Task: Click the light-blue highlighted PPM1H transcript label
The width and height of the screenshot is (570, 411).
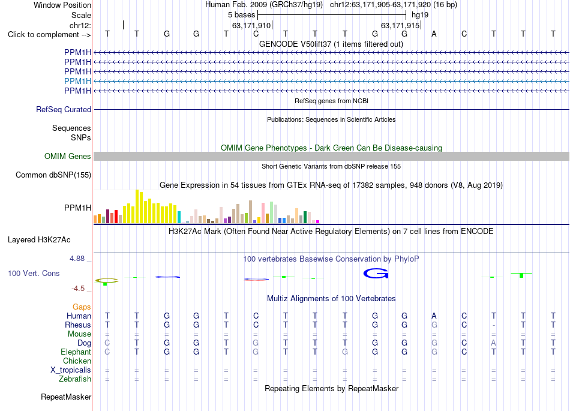Action: coord(77,81)
